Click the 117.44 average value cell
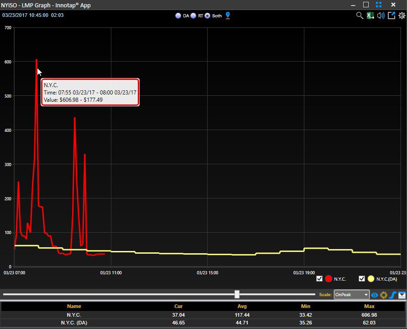 242,315
